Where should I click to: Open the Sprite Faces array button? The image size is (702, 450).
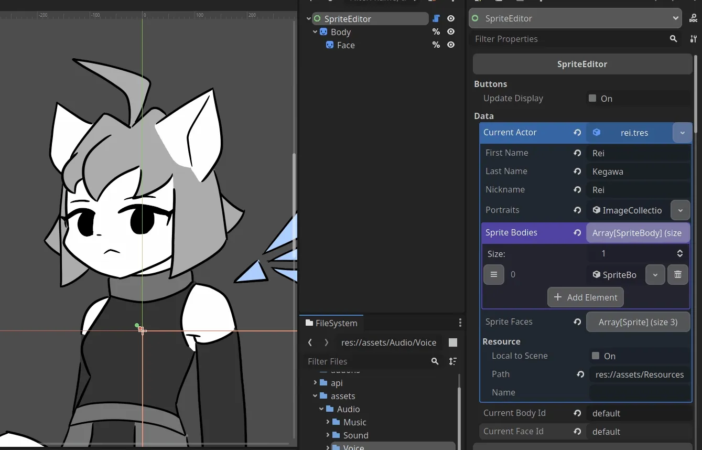pos(638,322)
